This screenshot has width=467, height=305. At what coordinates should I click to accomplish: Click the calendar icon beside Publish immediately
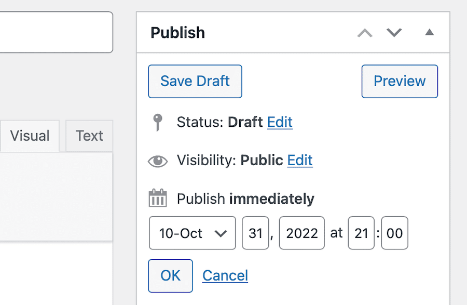pos(158,198)
